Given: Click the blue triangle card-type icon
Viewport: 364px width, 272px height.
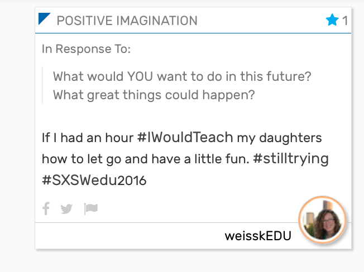Looking at the screenshot, I should tap(44, 18).
